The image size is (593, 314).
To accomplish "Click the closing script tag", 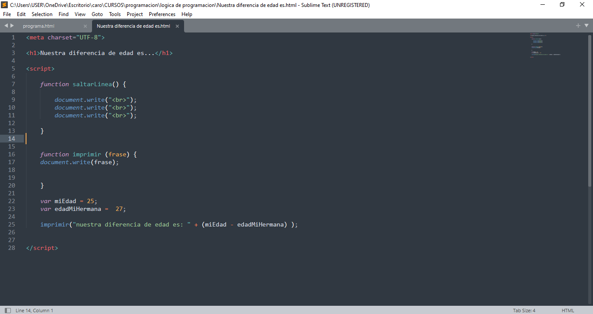I will click(42, 248).
